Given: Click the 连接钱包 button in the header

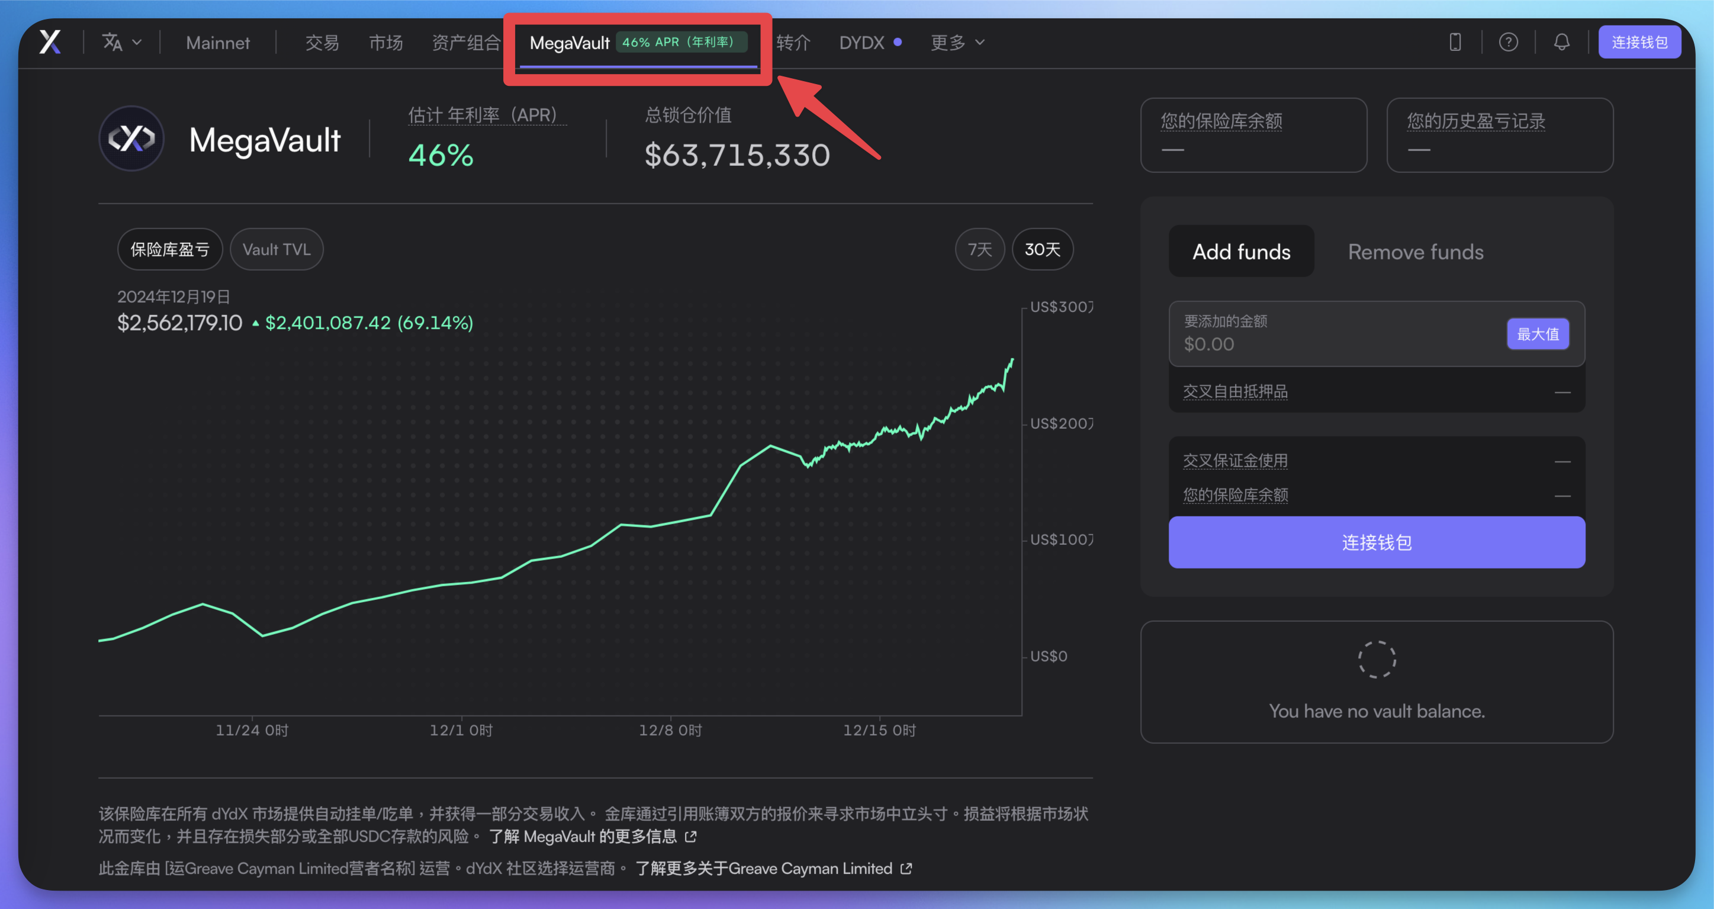Looking at the screenshot, I should [1639, 42].
